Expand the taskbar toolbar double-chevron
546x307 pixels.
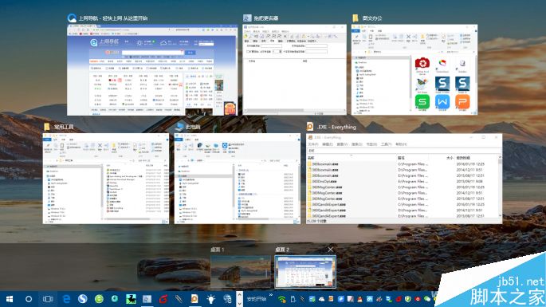pos(271,296)
